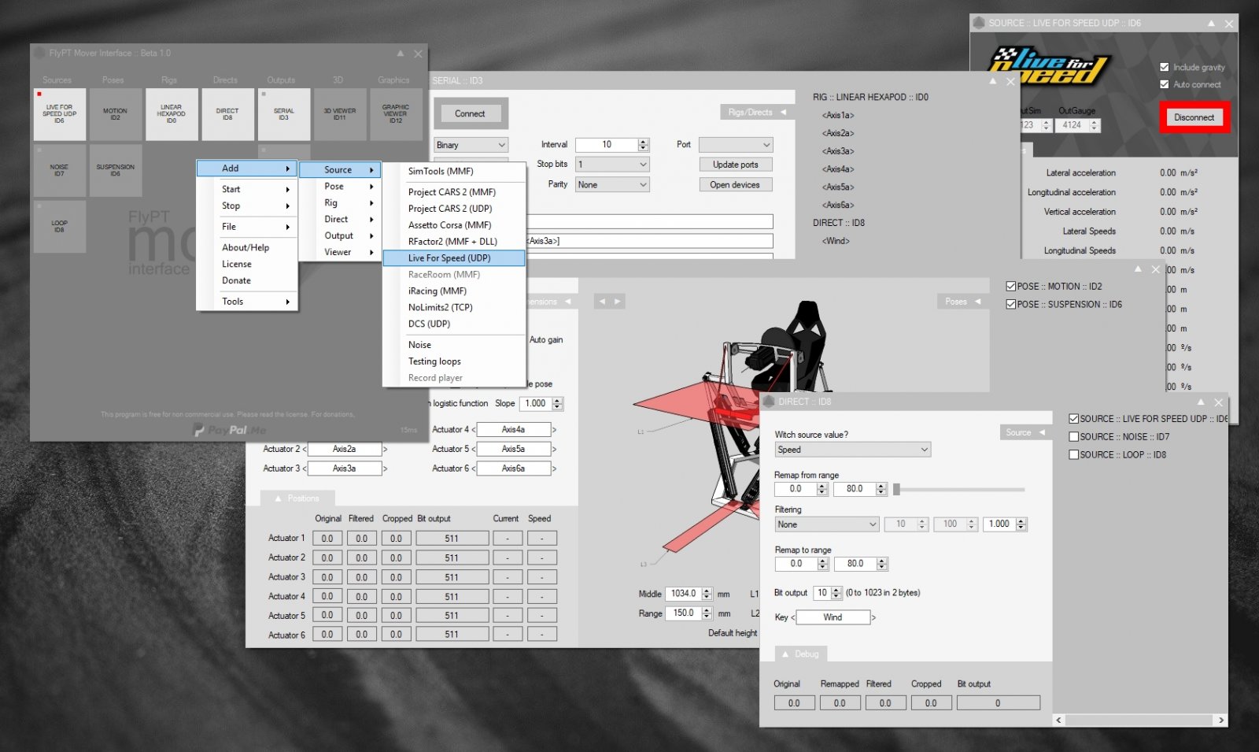Image resolution: width=1259 pixels, height=752 pixels.
Task: Click the Actuator 4 Axis4a field
Action: pos(514,430)
